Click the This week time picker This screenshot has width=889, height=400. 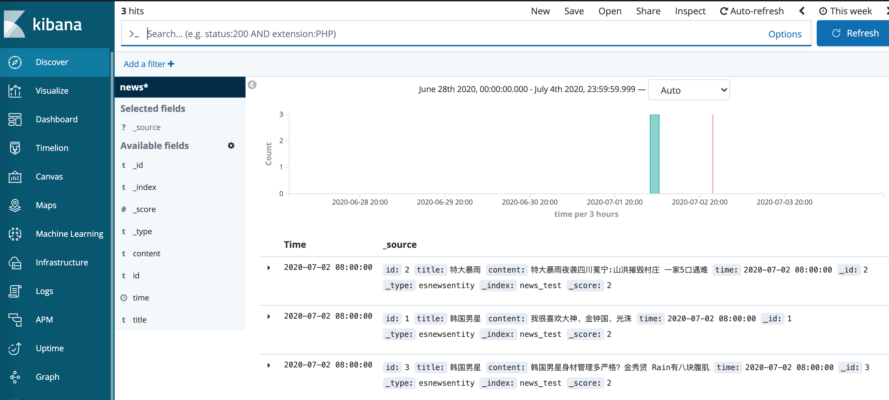point(845,11)
